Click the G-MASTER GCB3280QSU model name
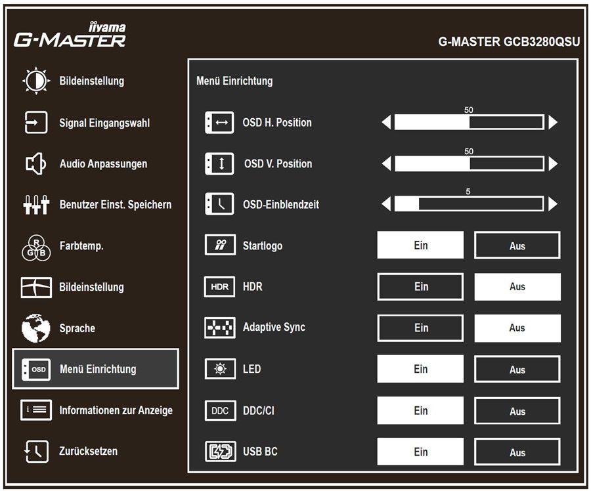Image resolution: width=591 pixels, height=491 pixels. pyautogui.click(x=509, y=41)
